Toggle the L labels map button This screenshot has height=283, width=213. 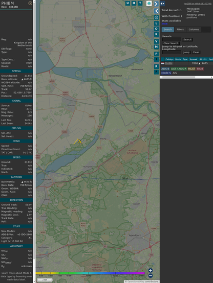tap(156, 23)
